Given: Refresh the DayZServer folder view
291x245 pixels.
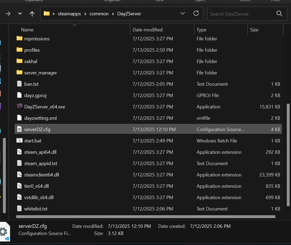Looking at the screenshot, I should point(196,14).
